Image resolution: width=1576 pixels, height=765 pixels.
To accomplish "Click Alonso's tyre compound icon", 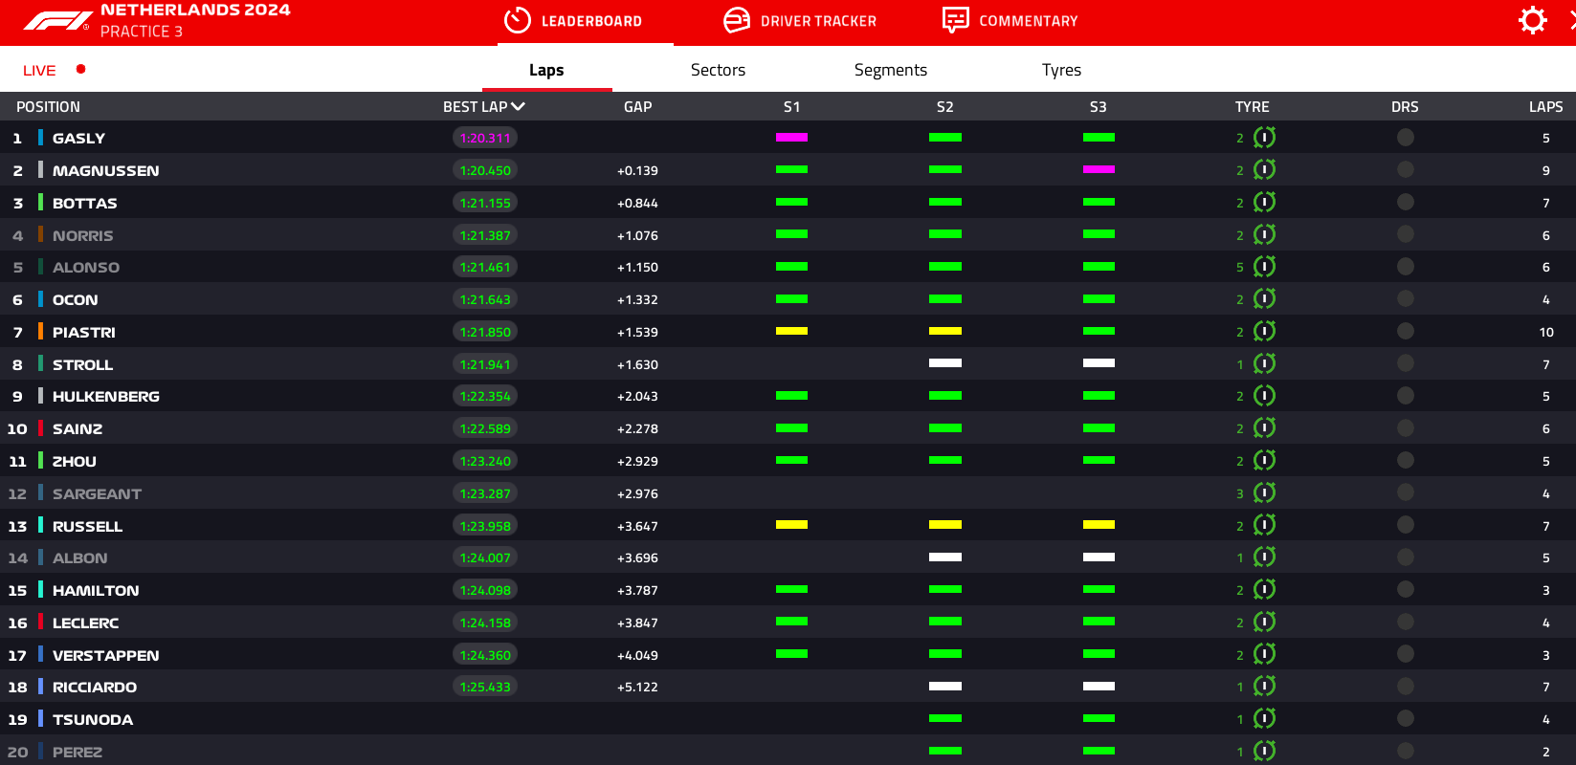I will [1264, 267].
